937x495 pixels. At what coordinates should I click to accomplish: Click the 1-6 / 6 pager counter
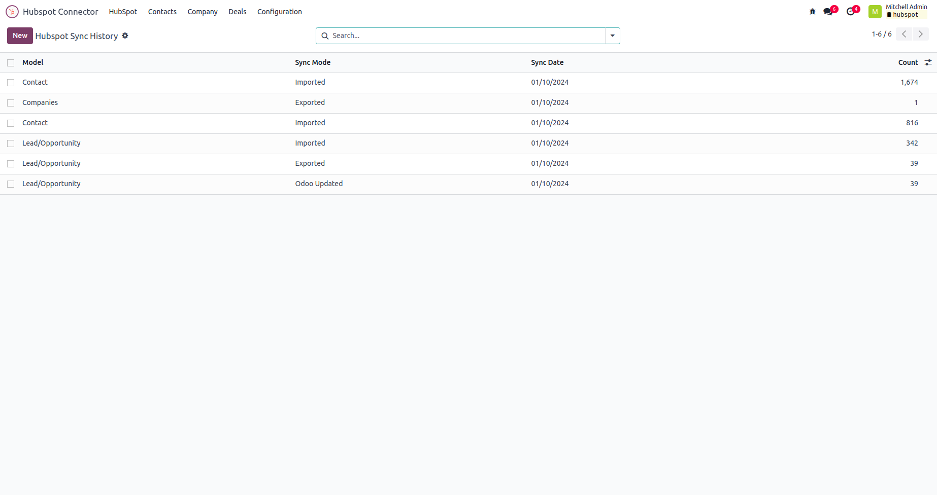(x=882, y=34)
